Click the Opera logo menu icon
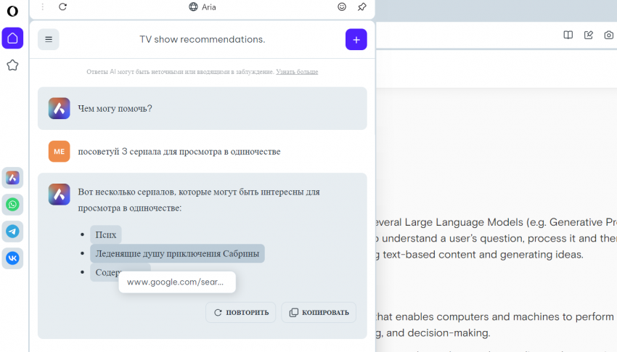The width and height of the screenshot is (617, 352). coord(12,11)
